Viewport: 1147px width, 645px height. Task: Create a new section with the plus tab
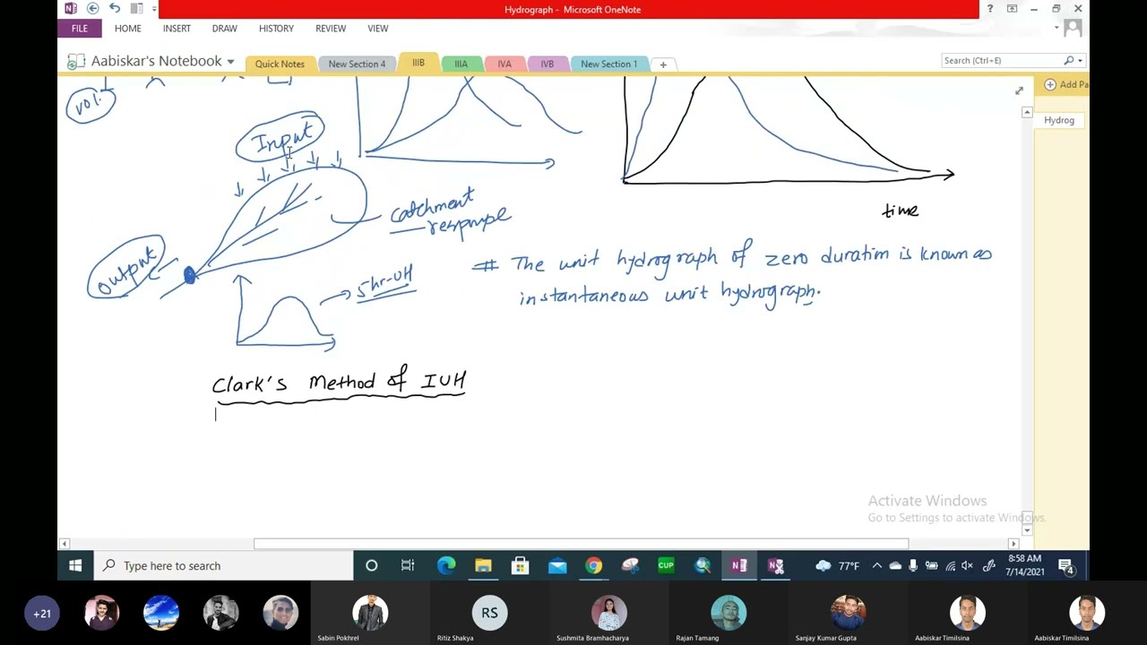[663, 64]
